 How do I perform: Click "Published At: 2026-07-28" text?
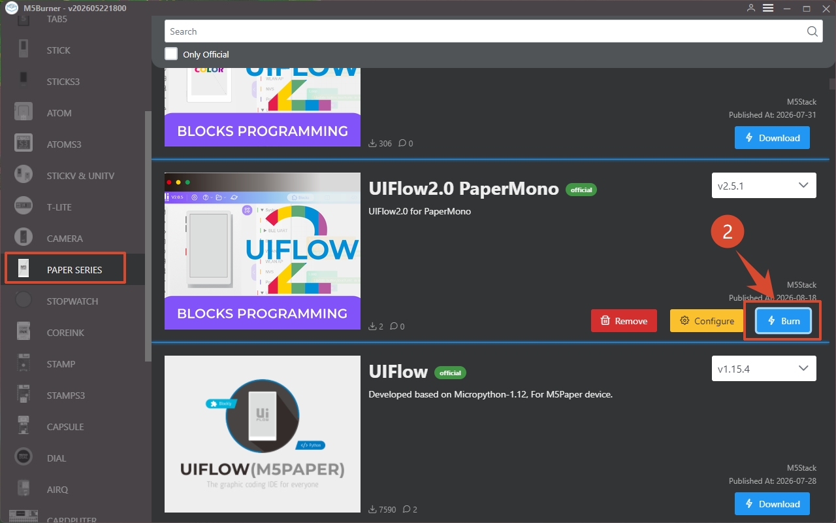(x=773, y=481)
